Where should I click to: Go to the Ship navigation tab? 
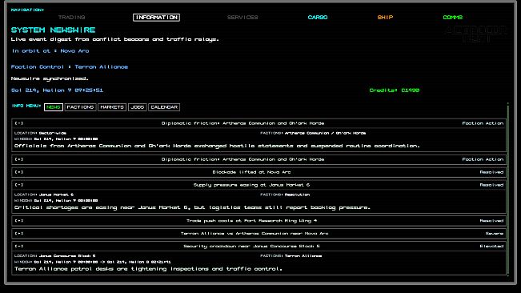[385, 18]
